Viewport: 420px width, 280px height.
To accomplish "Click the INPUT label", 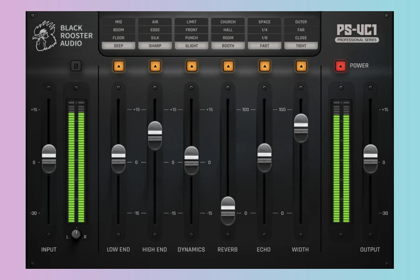I will [49, 250].
